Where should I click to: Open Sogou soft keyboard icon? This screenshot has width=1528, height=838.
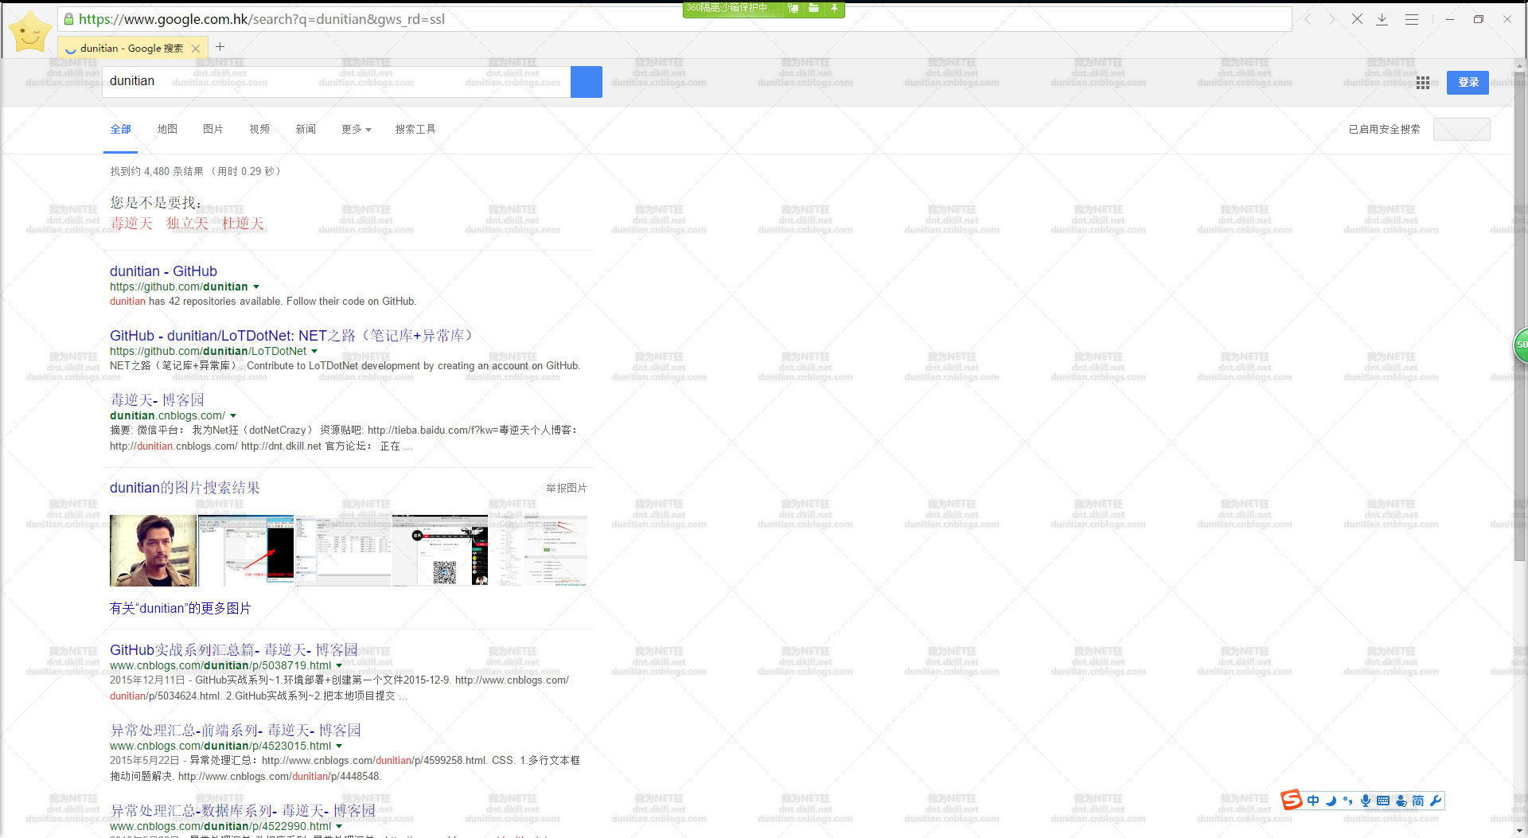coord(1383,801)
